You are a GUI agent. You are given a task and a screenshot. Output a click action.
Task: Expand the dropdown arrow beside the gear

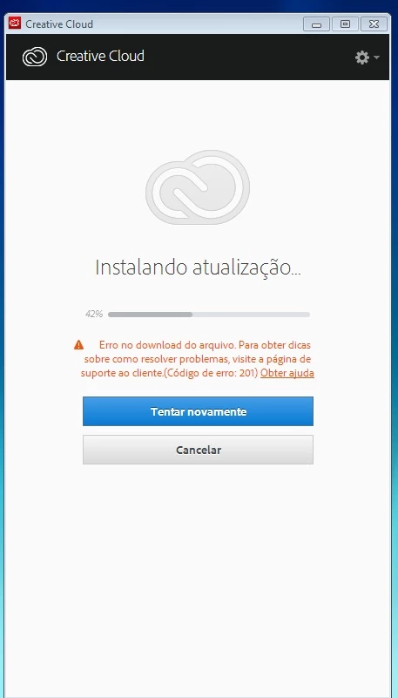(x=376, y=58)
